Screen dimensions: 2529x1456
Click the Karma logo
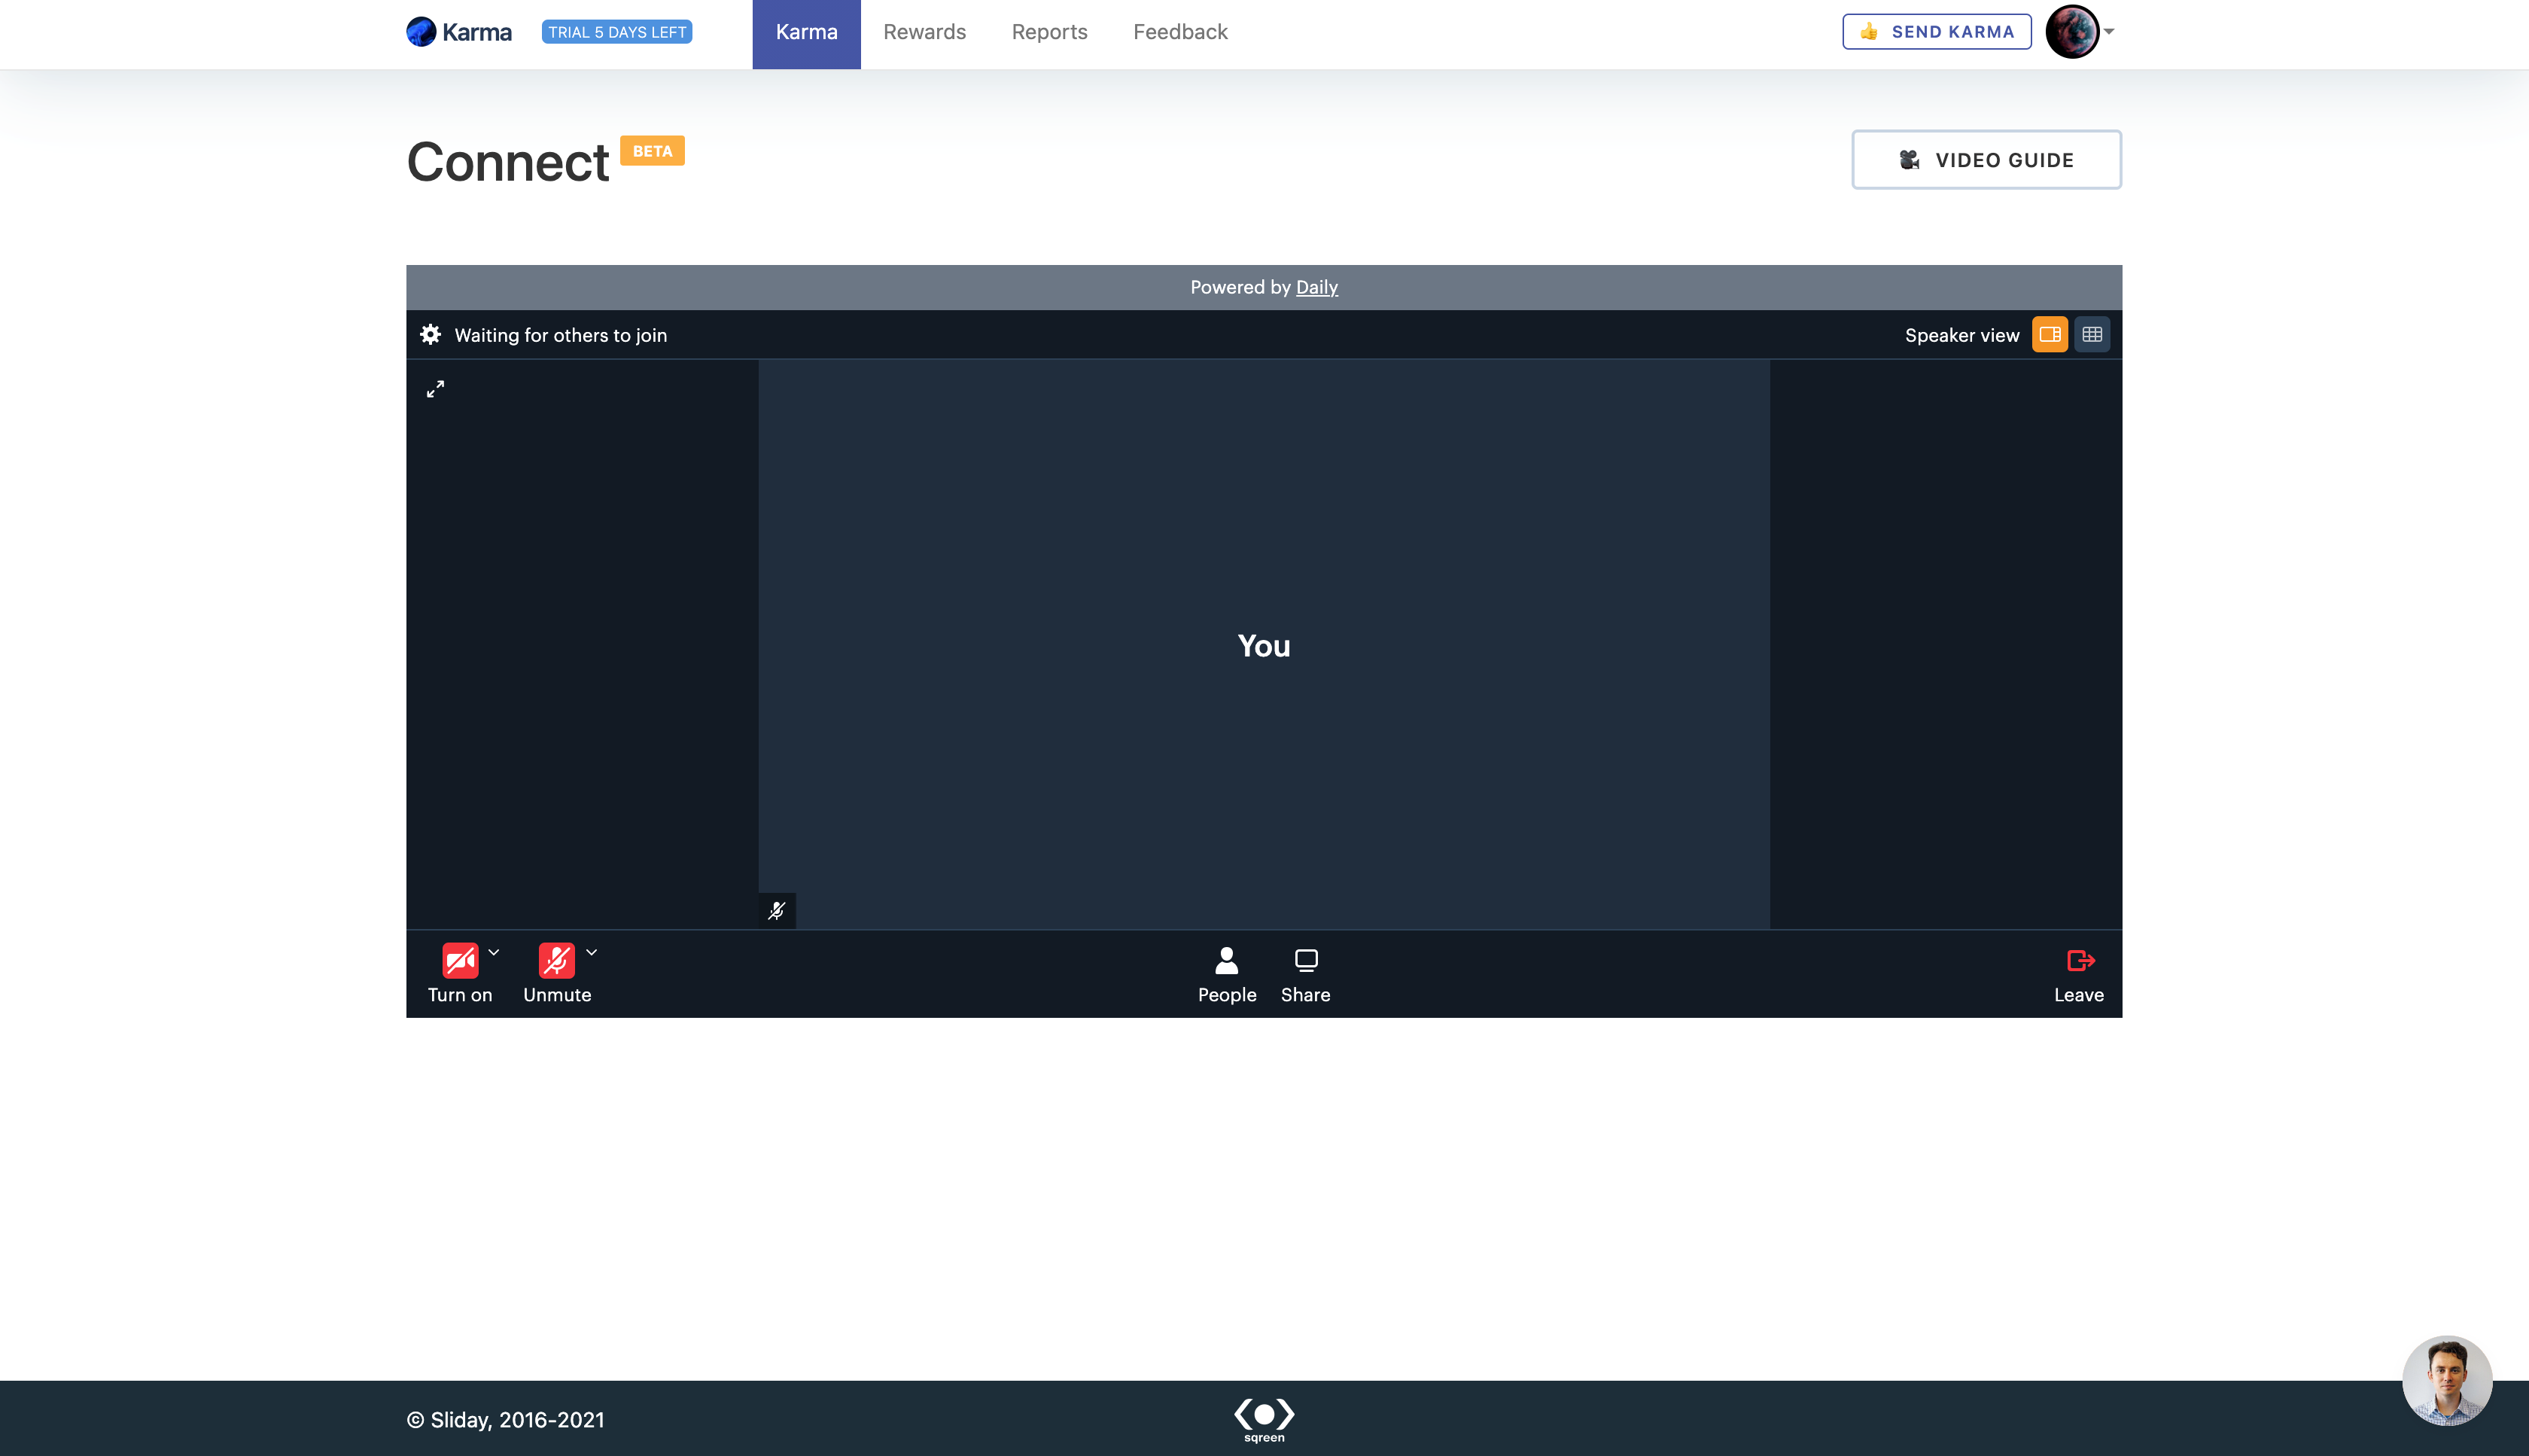459,32
